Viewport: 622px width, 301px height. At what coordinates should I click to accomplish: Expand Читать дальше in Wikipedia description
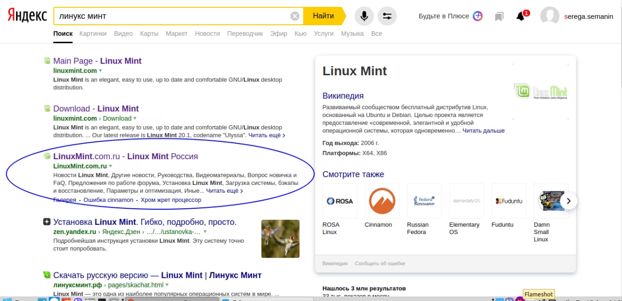pos(484,131)
